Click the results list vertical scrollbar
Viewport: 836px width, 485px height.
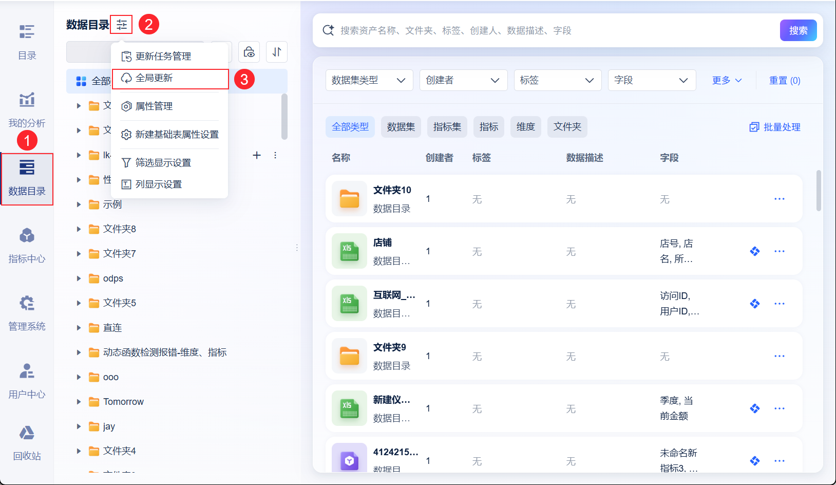pyautogui.click(x=819, y=191)
